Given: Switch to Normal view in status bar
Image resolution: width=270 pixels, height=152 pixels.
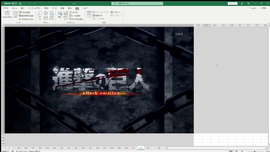Looking at the screenshot, I should coord(231,151).
